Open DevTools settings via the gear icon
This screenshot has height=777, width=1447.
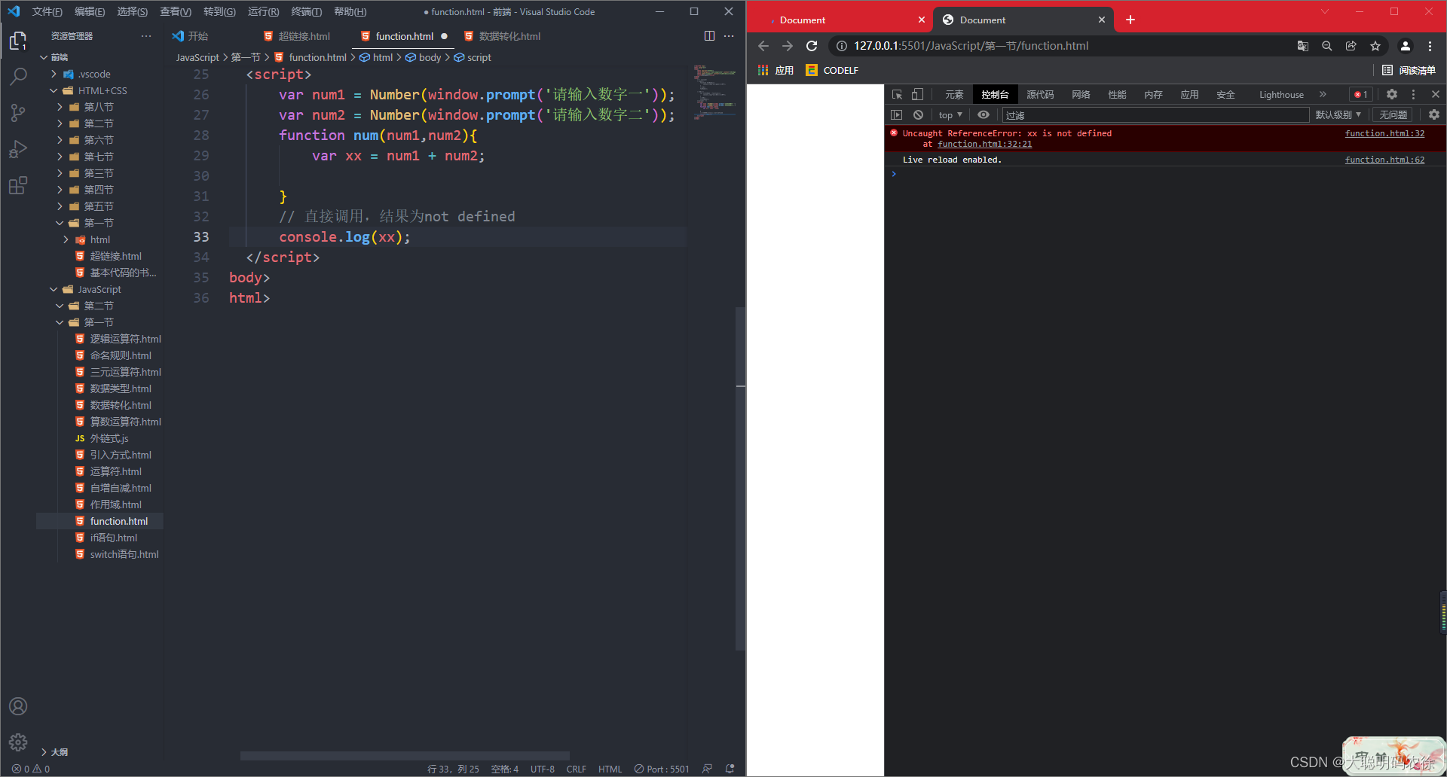tap(1391, 94)
